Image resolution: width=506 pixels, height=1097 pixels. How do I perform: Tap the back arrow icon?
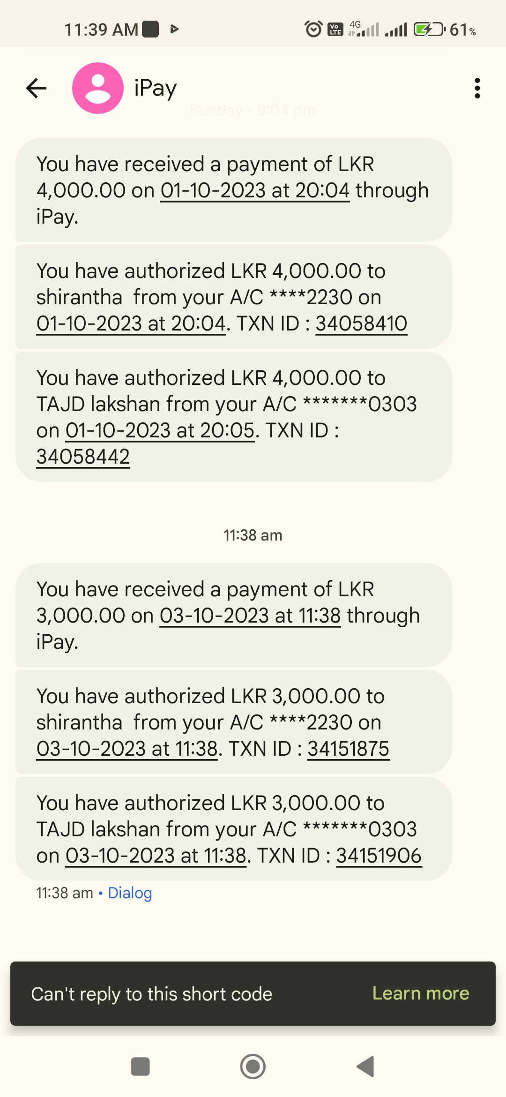tap(36, 88)
